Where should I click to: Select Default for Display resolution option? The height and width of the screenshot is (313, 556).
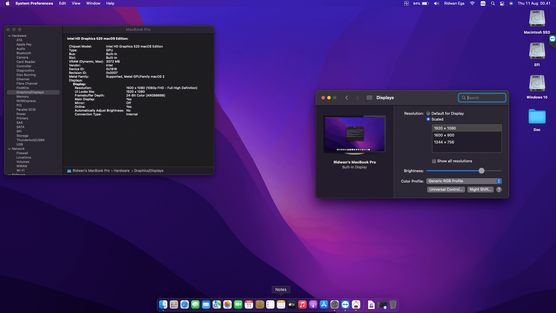(428, 114)
